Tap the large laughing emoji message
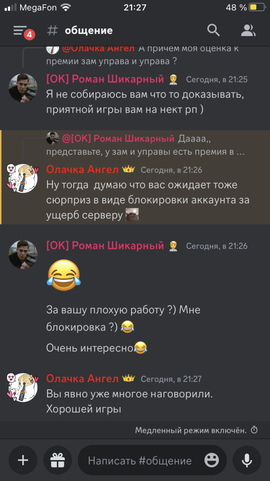Viewport: 270px width, 481px height. click(x=64, y=275)
